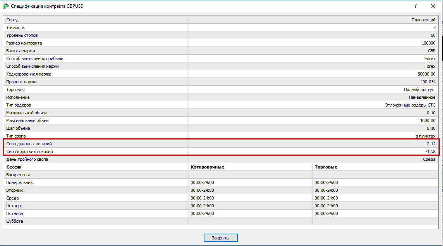Image resolution: width=443 pixels, height=246 pixels.
Task: Click the help question mark button
Action: (x=415, y=6)
